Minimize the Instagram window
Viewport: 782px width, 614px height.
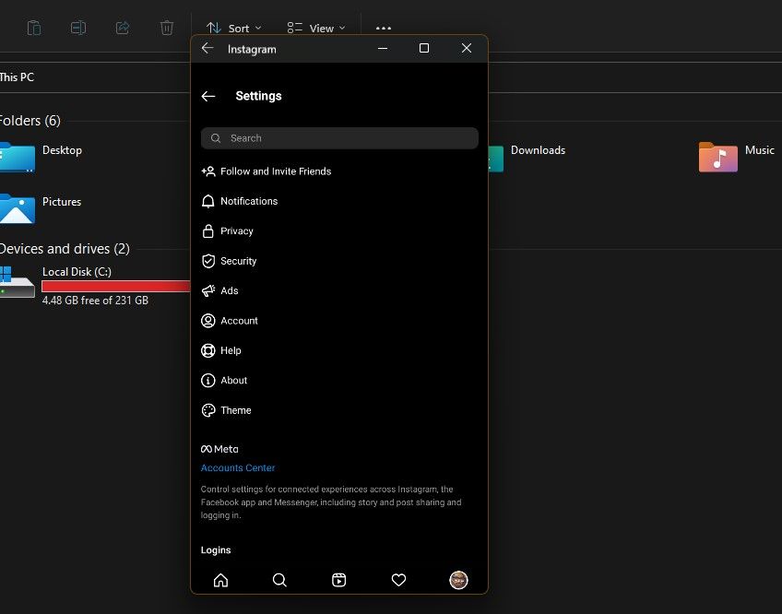click(383, 48)
